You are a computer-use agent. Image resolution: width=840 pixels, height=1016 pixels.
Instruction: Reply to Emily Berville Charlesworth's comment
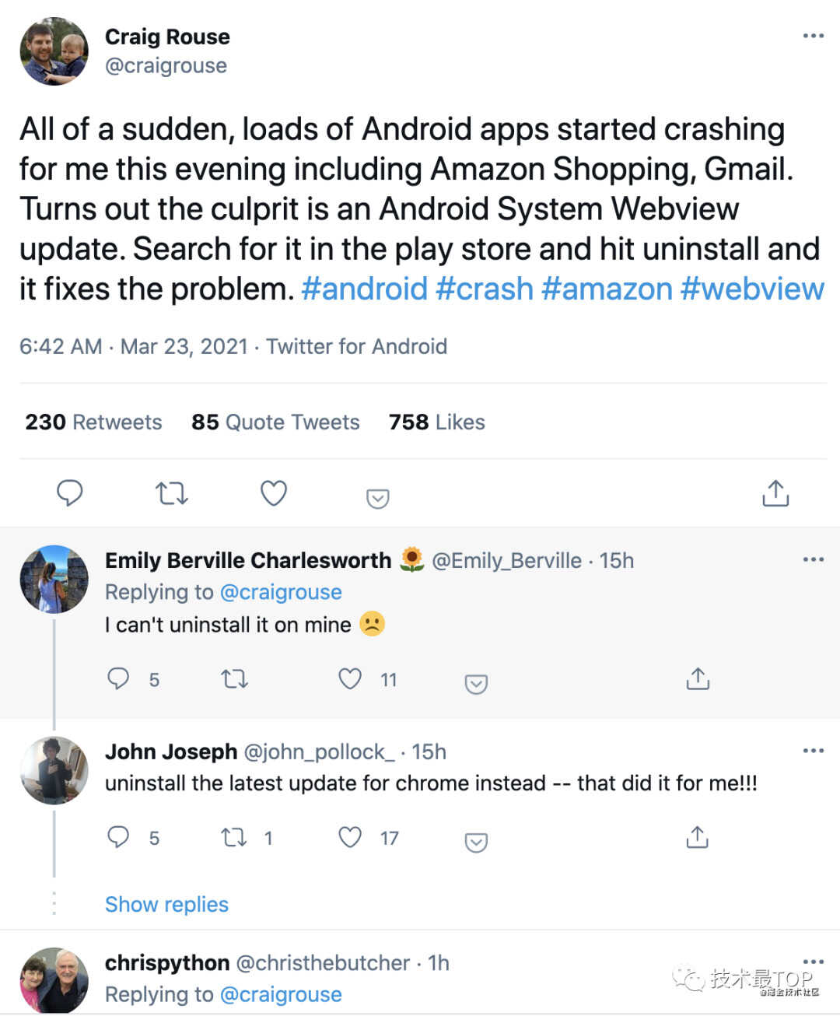(118, 679)
